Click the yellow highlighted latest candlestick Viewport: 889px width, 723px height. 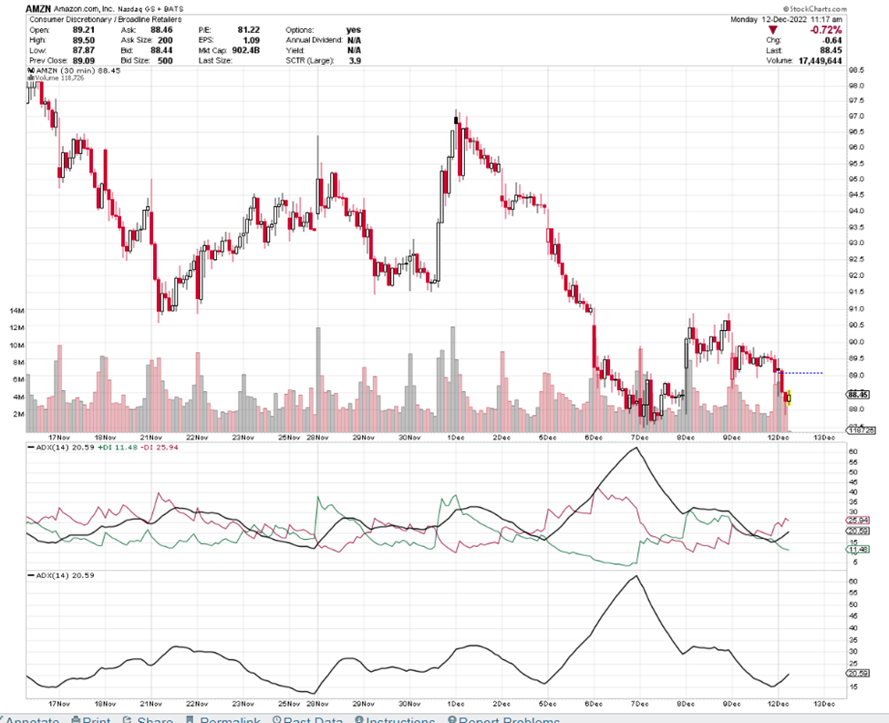pos(789,397)
